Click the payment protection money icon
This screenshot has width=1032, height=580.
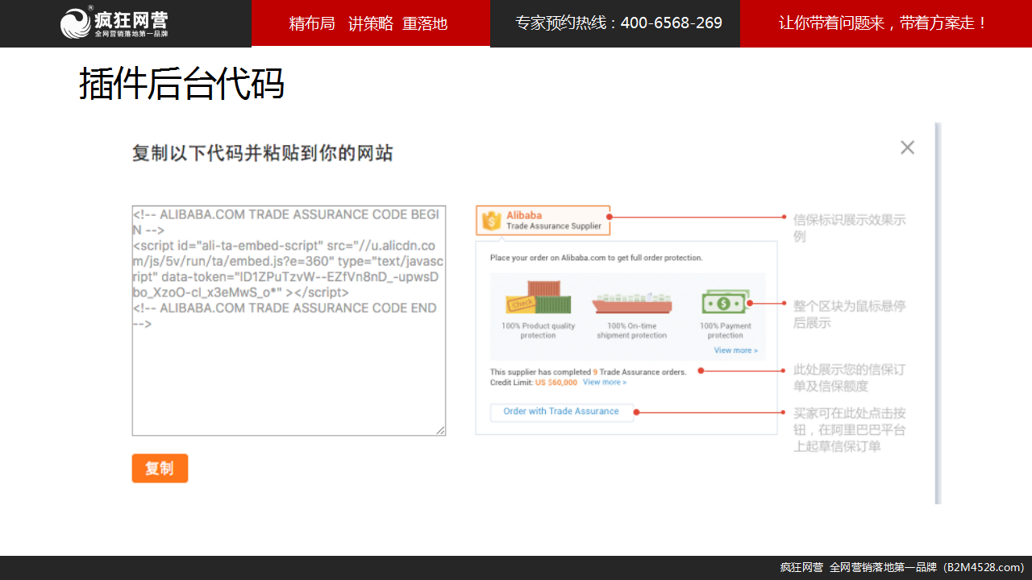tap(725, 302)
